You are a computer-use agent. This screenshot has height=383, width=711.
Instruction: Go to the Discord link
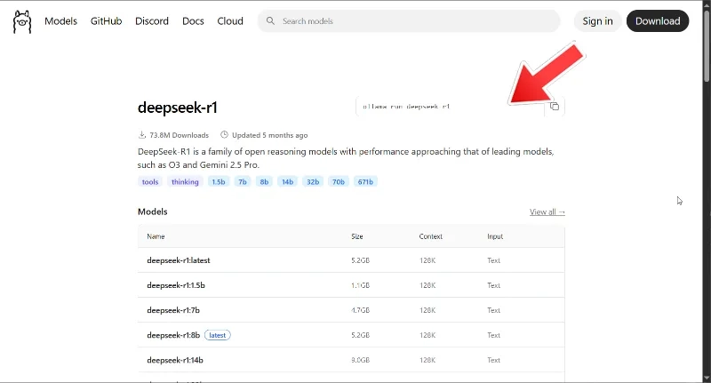point(152,20)
